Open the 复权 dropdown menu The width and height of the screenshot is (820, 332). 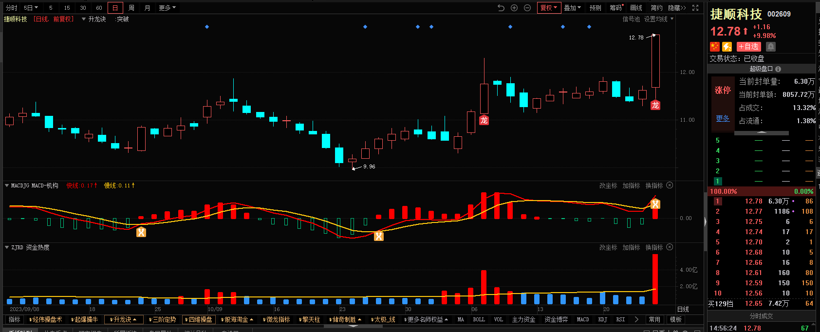549,8
